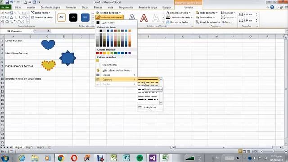Select the Formato contextual tab

click(188, 7)
